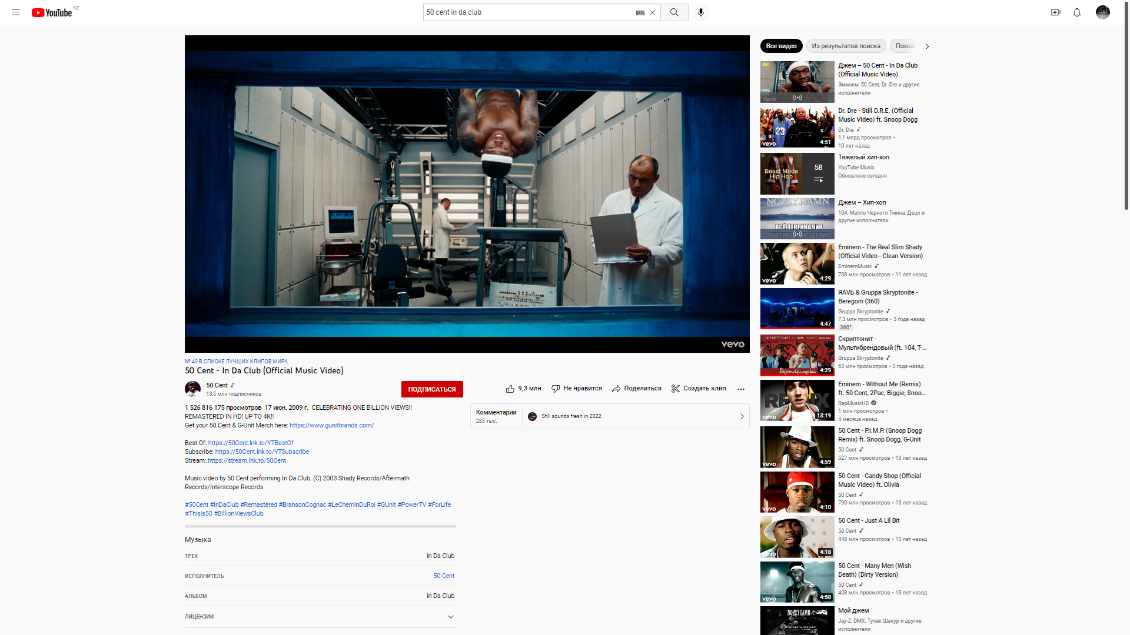
Task: Go to YouTube home via logo
Action: pyautogui.click(x=52, y=12)
